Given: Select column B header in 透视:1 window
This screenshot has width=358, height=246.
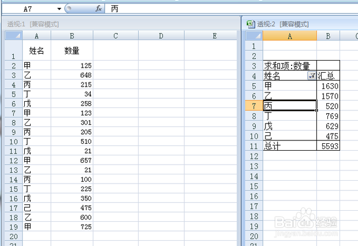Looking at the screenshot, I should pyautogui.click(x=72, y=36).
